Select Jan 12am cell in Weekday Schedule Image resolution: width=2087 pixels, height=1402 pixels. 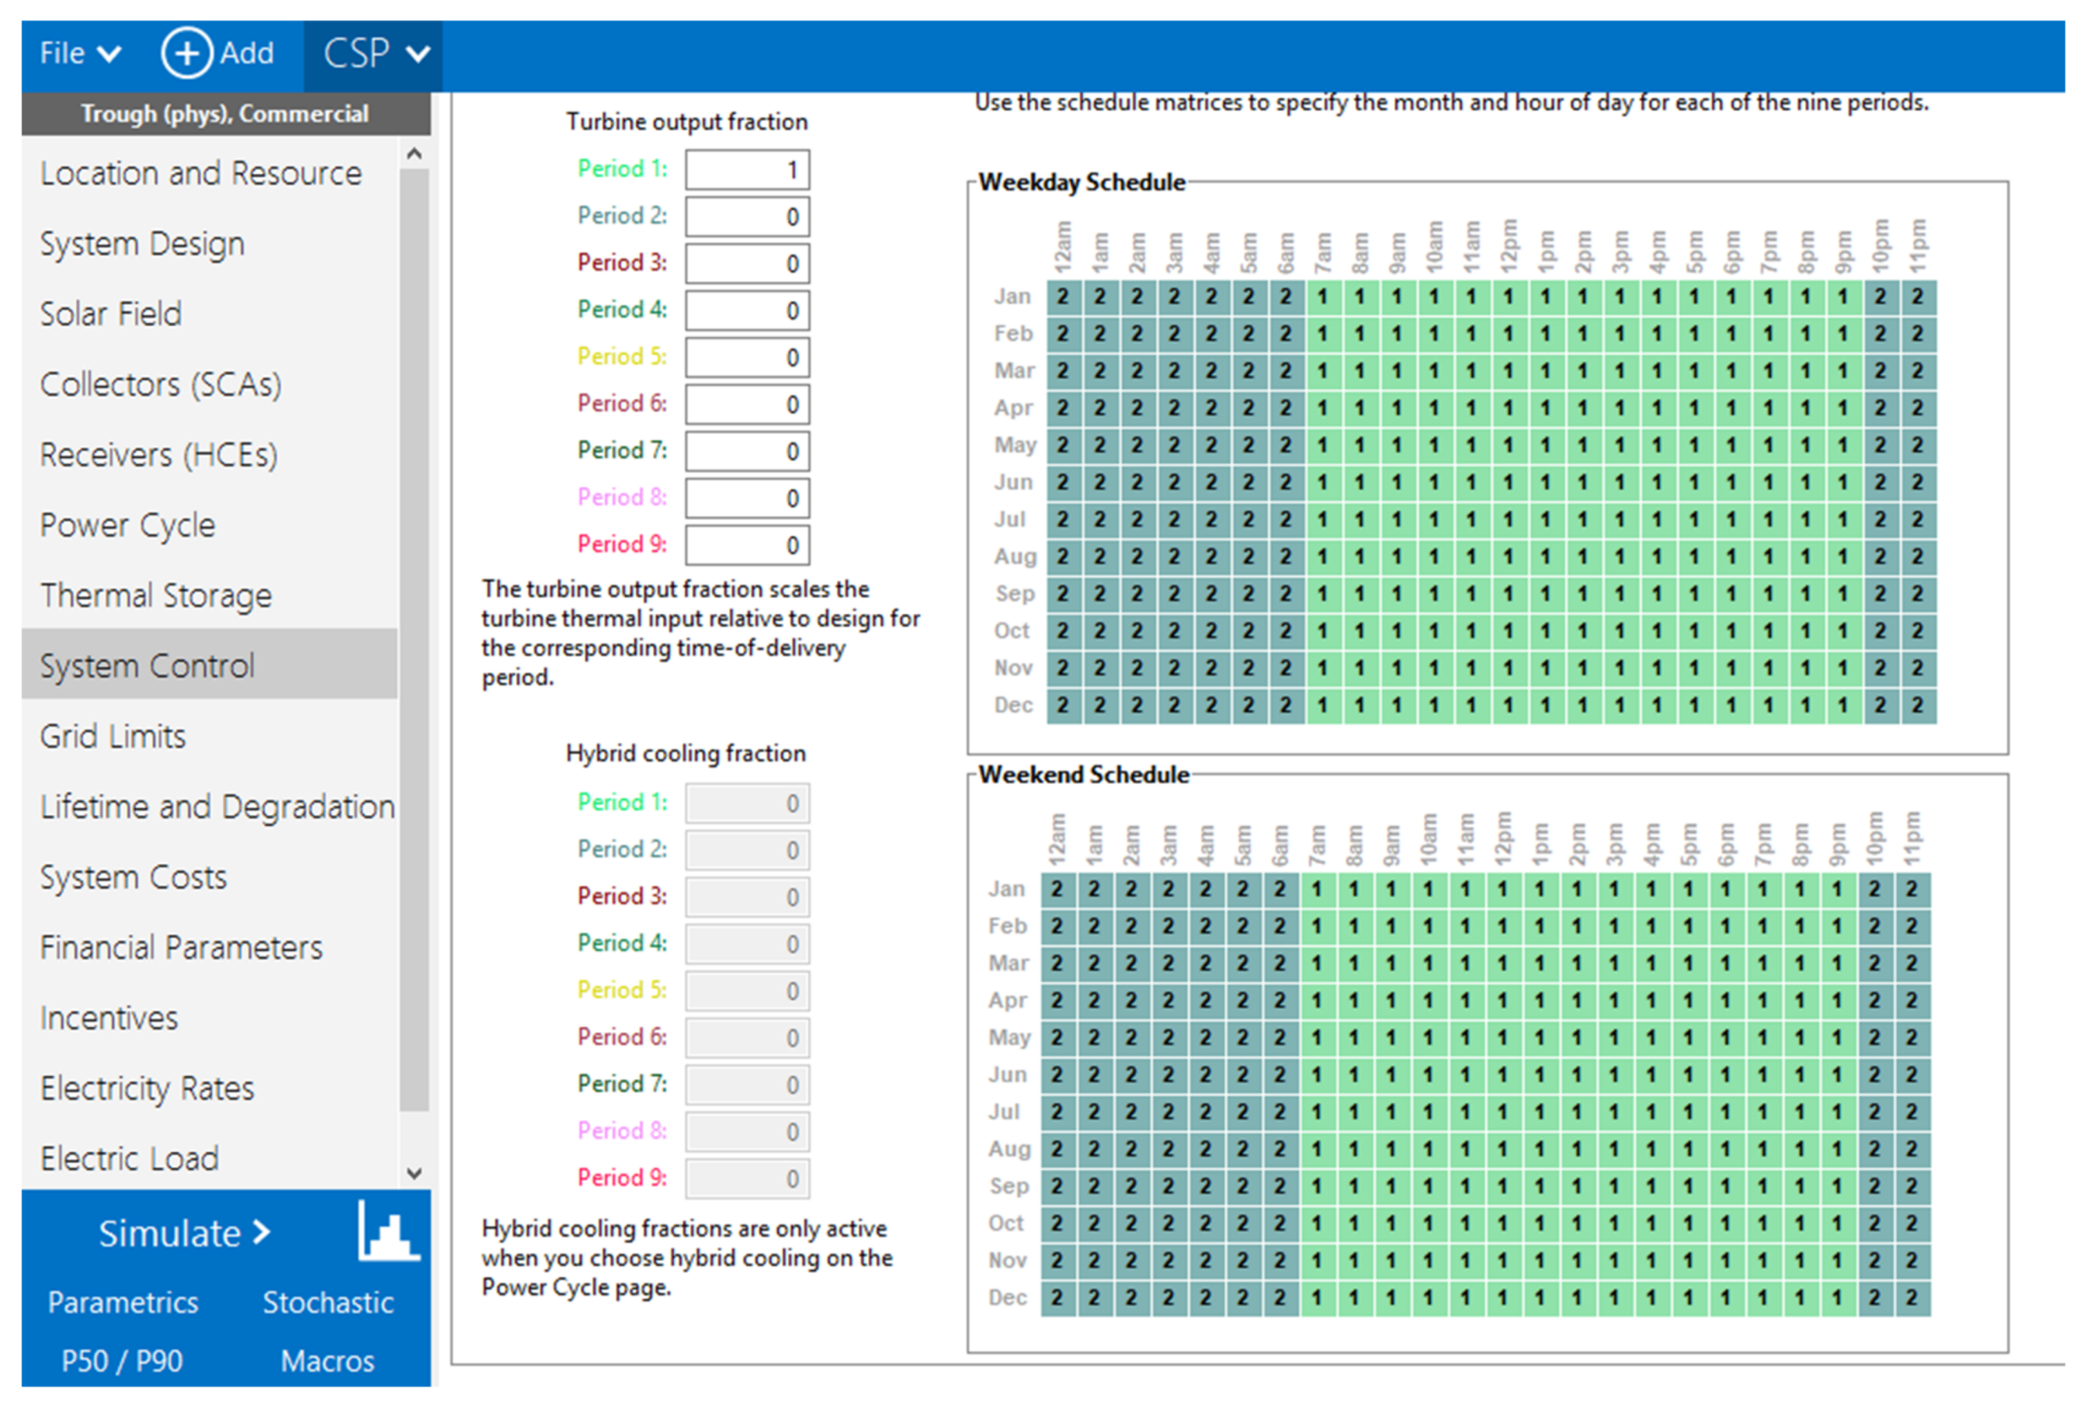[x=1062, y=297]
